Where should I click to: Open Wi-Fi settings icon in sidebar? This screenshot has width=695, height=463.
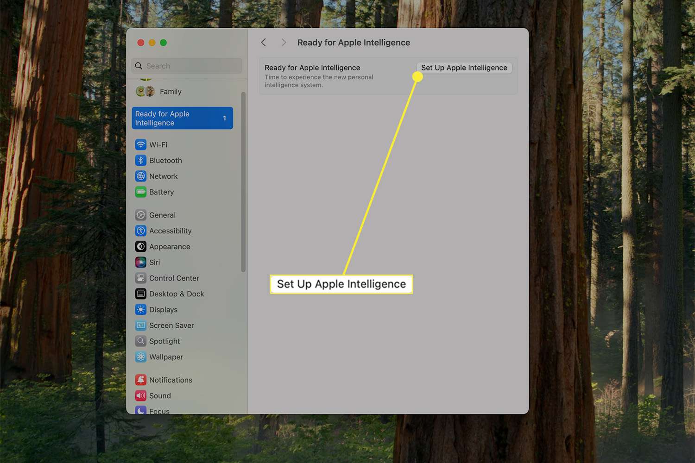pyautogui.click(x=141, y=145)
